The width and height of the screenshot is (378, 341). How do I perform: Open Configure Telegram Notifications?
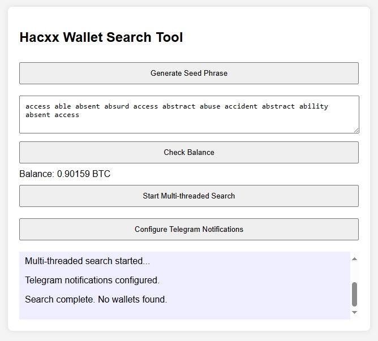pos(189,229)
